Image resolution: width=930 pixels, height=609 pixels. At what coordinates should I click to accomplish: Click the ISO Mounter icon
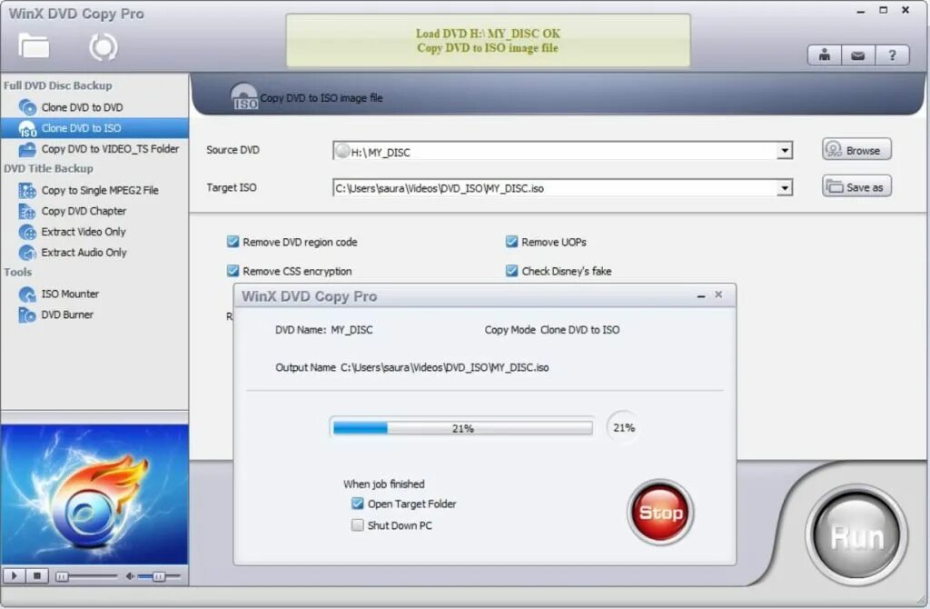pos(27,295)
